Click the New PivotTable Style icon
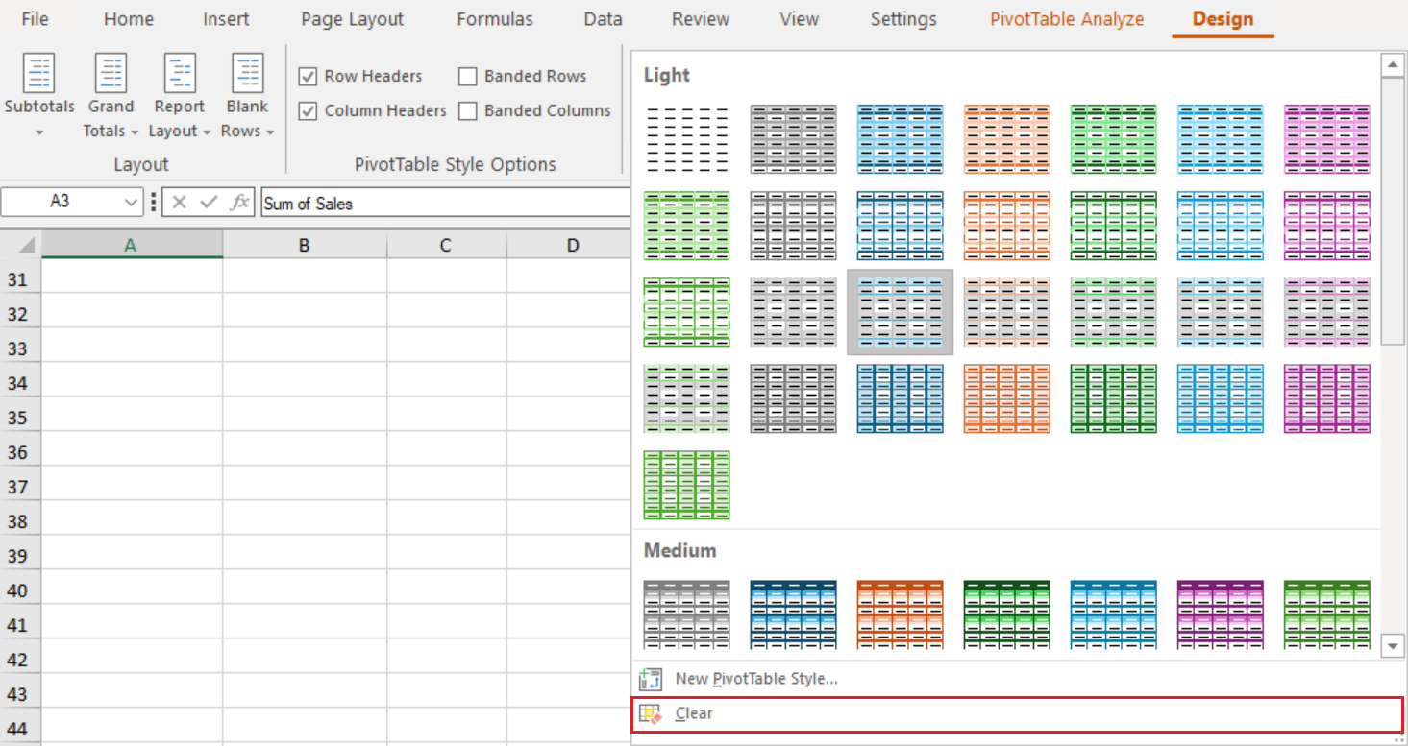The width and height of the screenshot is (1408, 746). [651, 679]
